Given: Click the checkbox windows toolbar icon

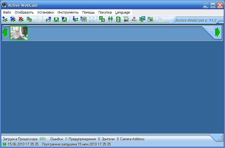Looking at the screenshot, I should (x=102, y=19).
